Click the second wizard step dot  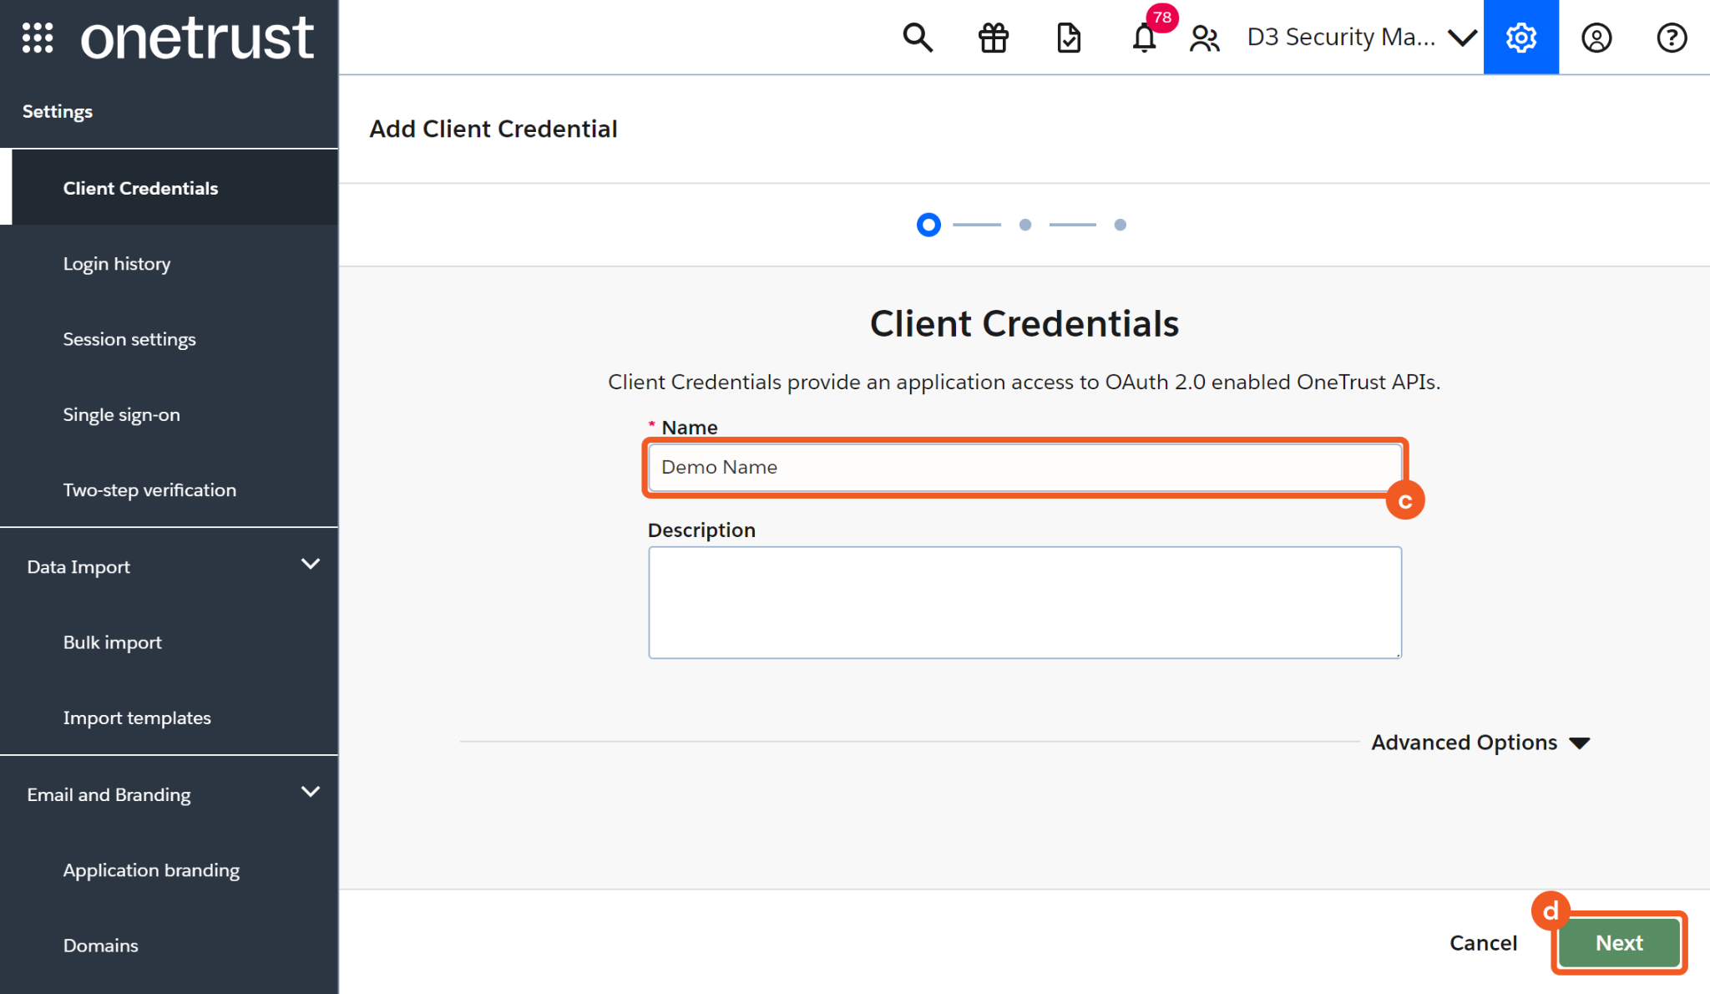(1025, 225)
